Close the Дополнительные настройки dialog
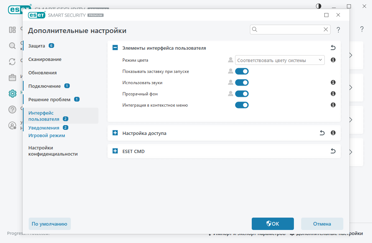372x243 pixels. (x=338, y=15)
